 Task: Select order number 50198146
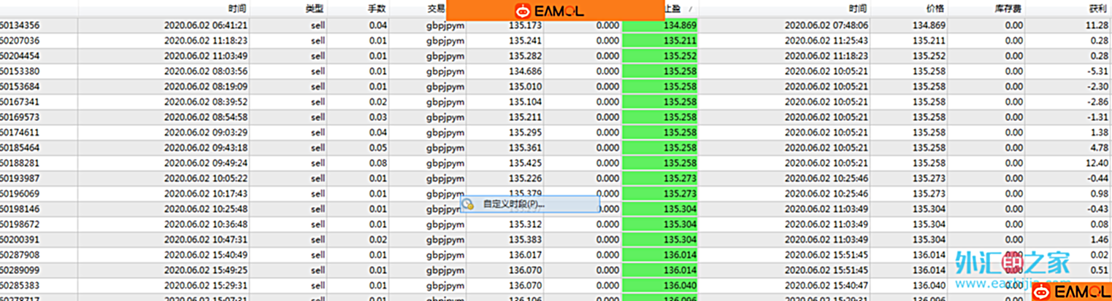(20, 208)
